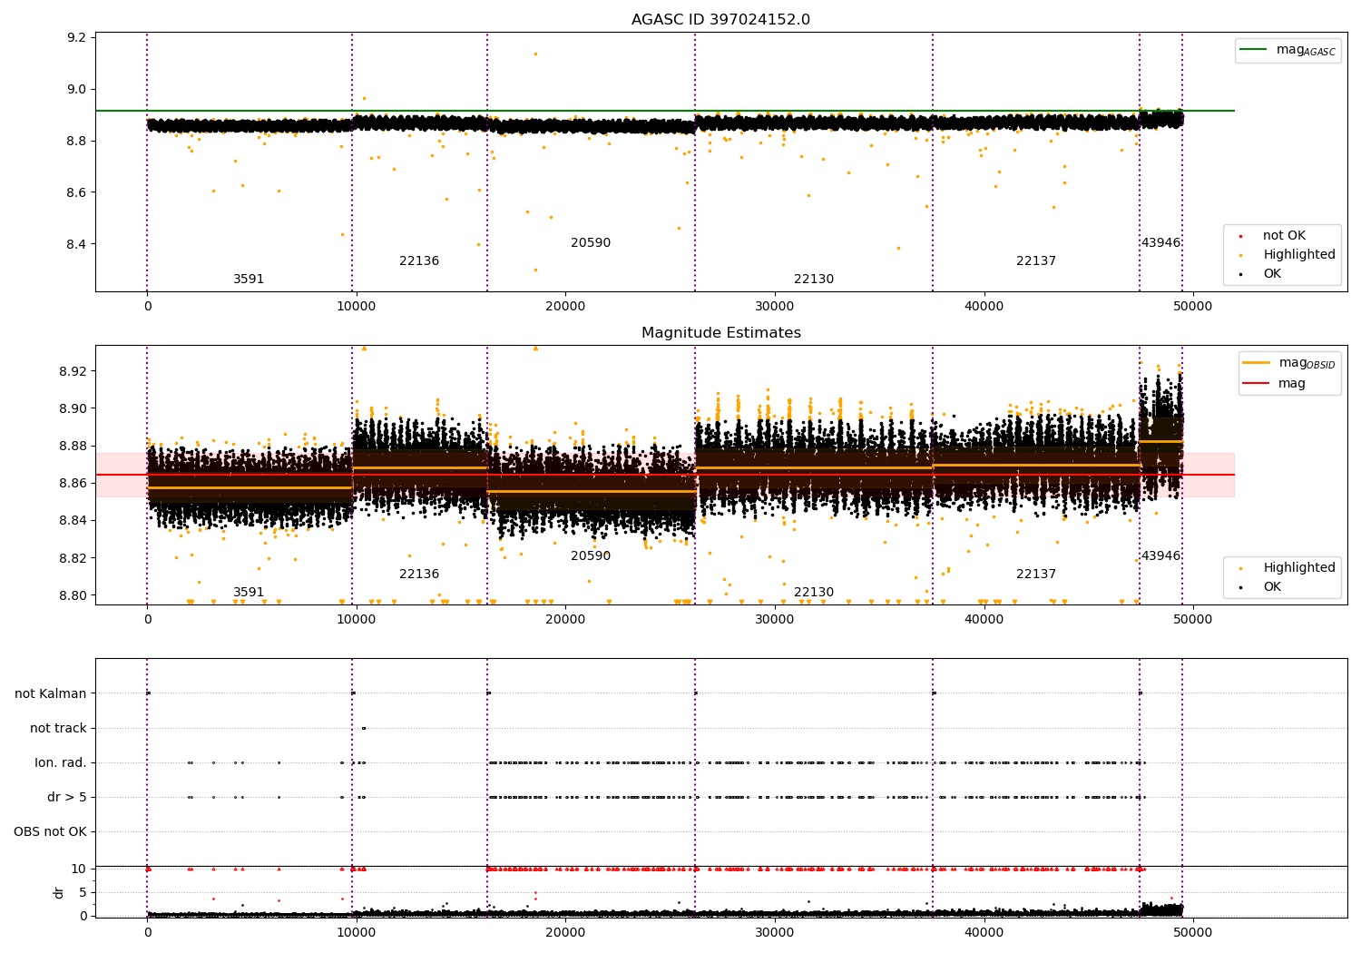This screenshot has height=953, width=1361.
Task: Click obsid label 20590 in Magnitude Estimates plot
Action: tap(591, 556)
